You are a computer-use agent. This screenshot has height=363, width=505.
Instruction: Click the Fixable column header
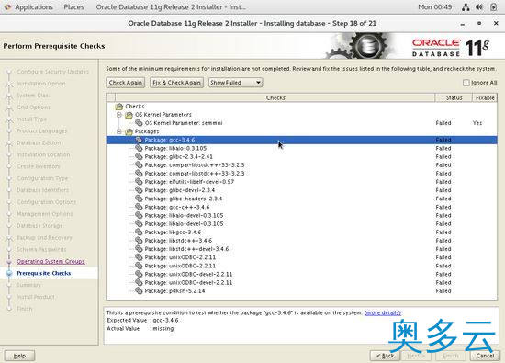pos(485,97)
